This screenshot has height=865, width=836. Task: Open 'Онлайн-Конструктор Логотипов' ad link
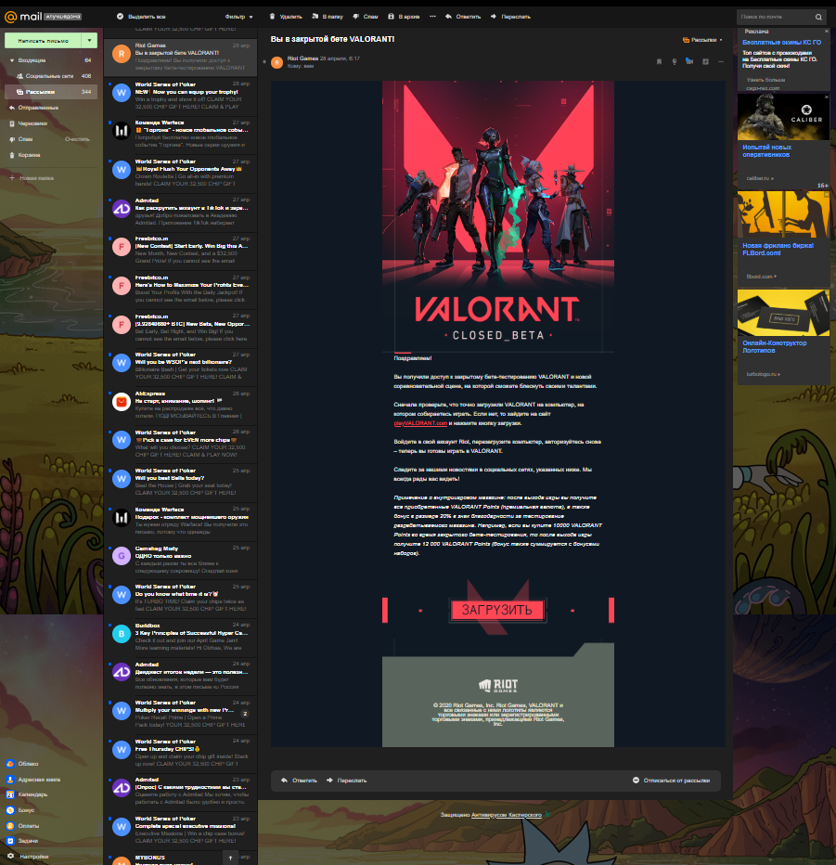tap(774, 346)
